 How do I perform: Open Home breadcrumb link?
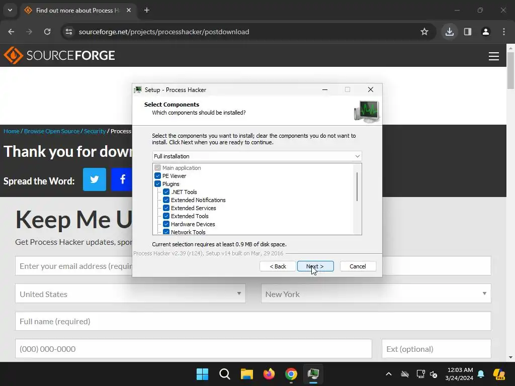point(12,131)
